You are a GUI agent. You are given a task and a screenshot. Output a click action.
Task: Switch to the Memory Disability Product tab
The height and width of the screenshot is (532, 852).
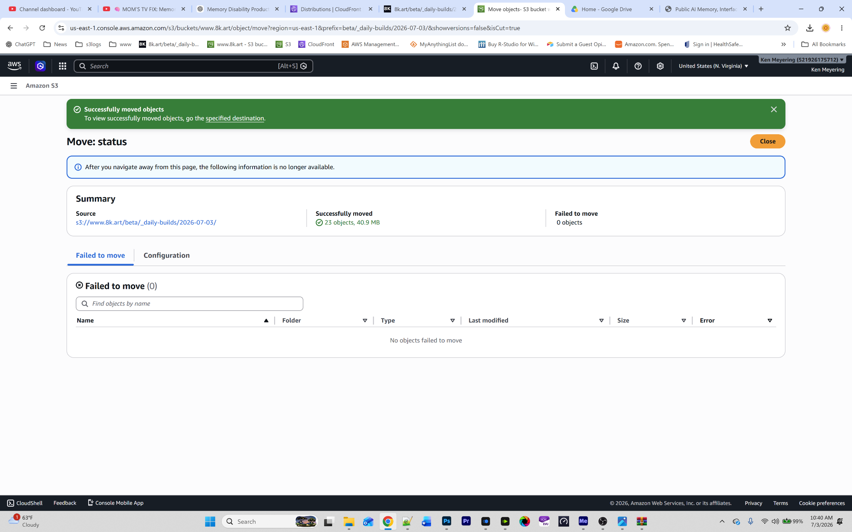pyautogui.click(x=237, y=9)
